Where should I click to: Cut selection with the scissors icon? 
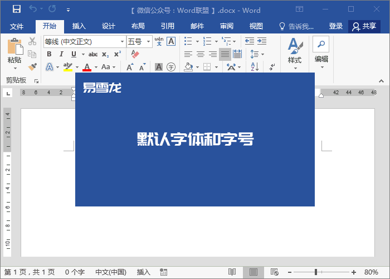32,41
